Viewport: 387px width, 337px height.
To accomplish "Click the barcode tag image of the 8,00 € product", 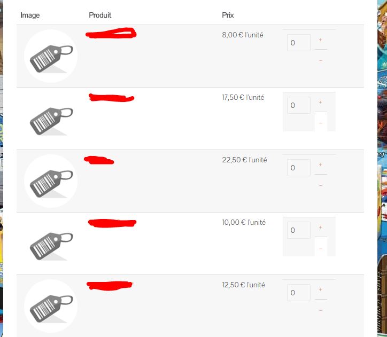I will coord(51,56).
